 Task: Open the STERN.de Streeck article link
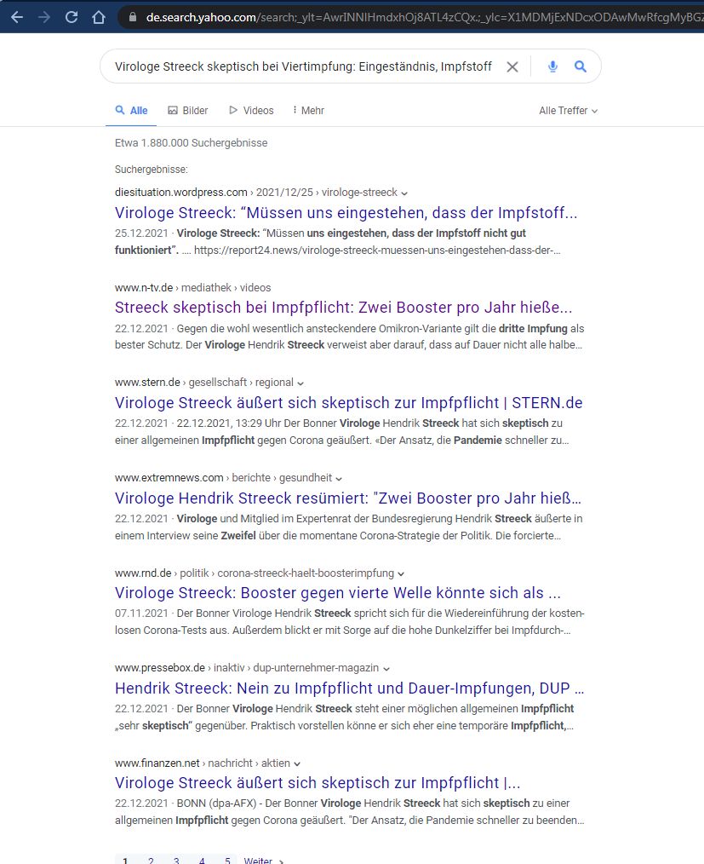348,403
